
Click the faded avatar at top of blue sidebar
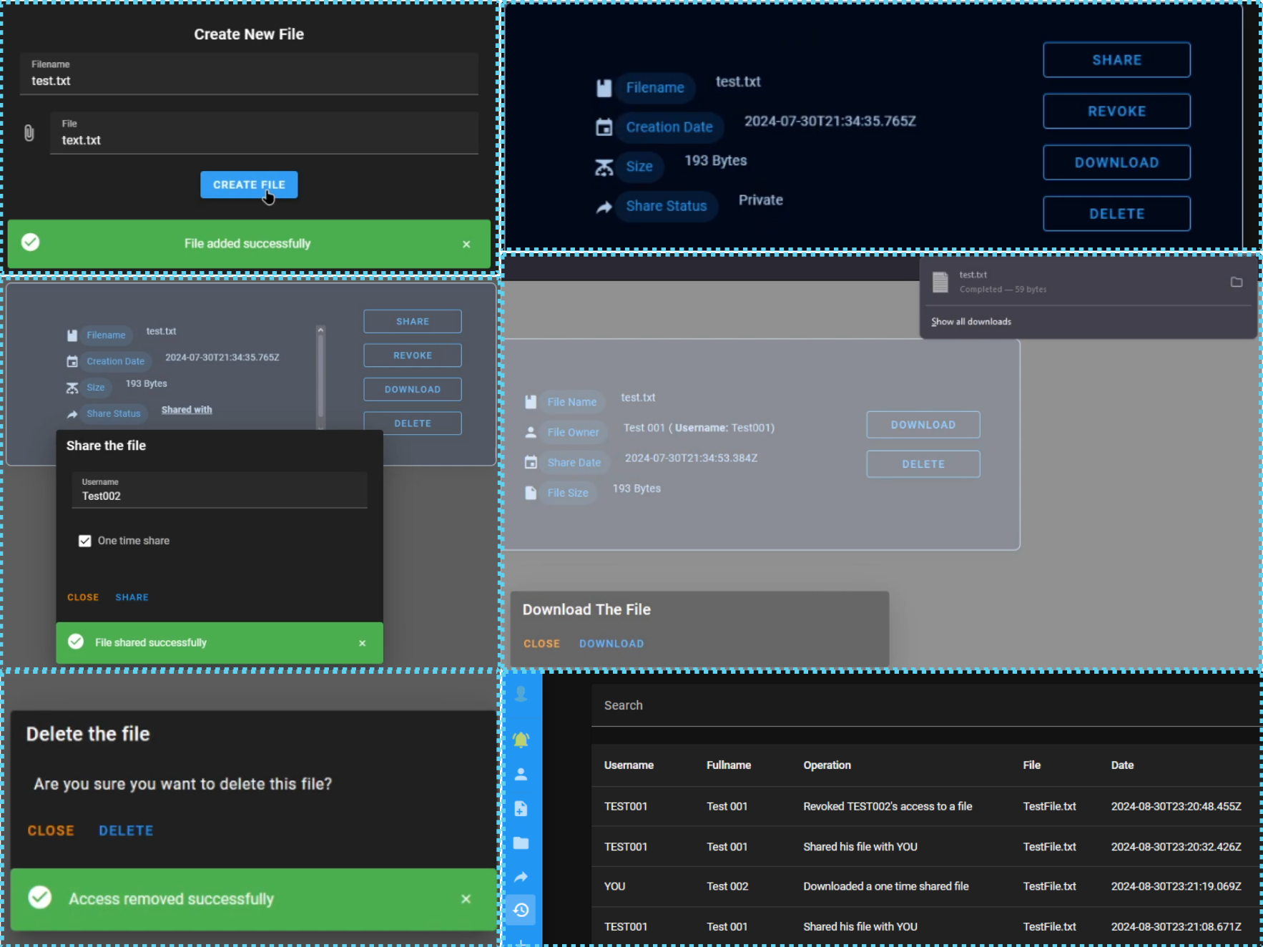coord(521,695)
